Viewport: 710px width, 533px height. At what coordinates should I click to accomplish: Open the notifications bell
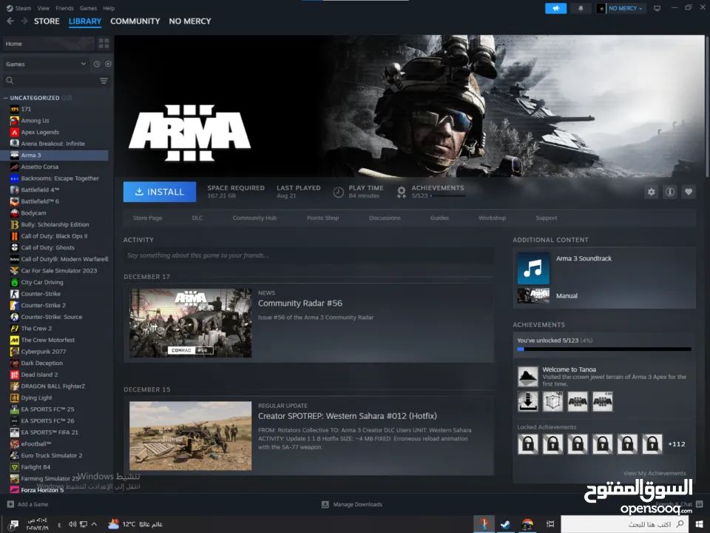click(581, 8)
